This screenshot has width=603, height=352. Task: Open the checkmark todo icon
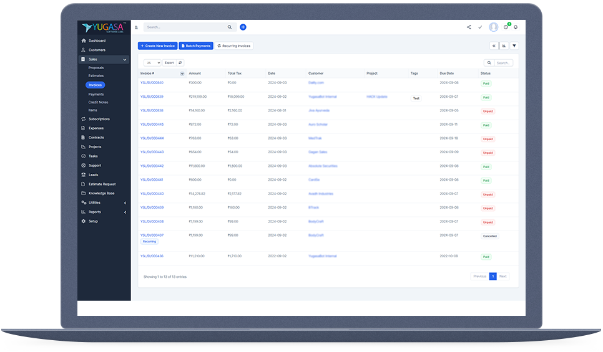tap(480, 27)
